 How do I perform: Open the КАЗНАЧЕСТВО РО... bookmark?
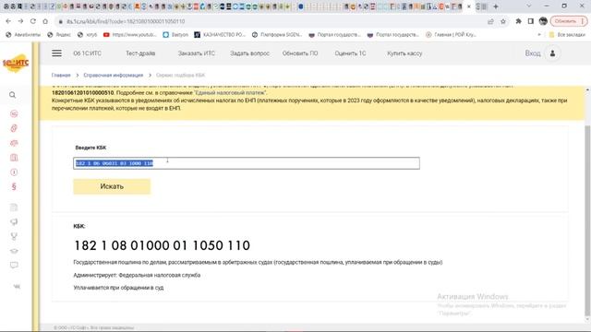tap(220, 35)
